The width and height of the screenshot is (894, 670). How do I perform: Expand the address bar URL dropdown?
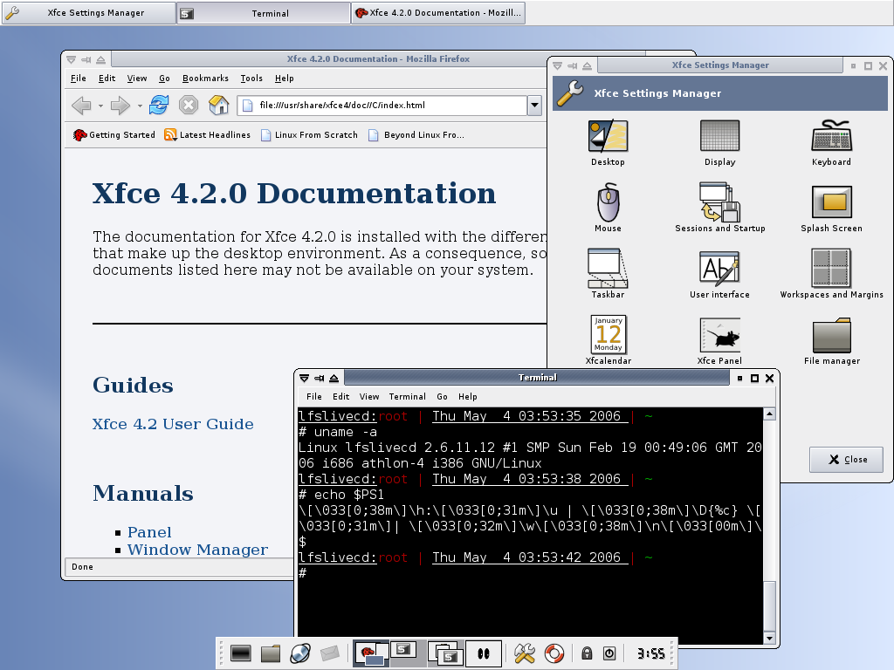point(534,106)
